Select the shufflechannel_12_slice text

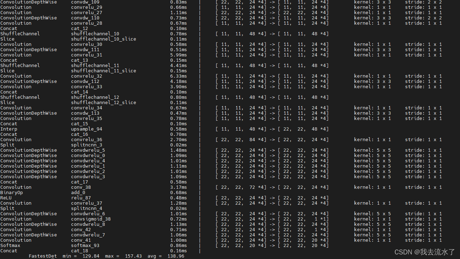click(x=104, y=103)
